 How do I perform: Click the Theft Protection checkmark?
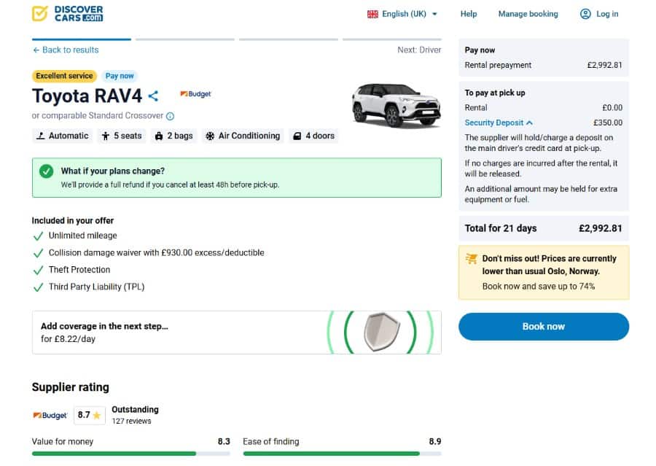click(38, 270)
